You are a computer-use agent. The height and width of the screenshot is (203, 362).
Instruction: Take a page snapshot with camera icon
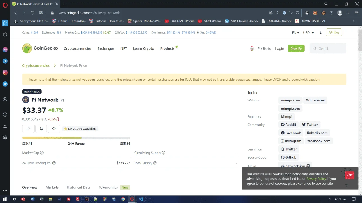tap(278, 13)
